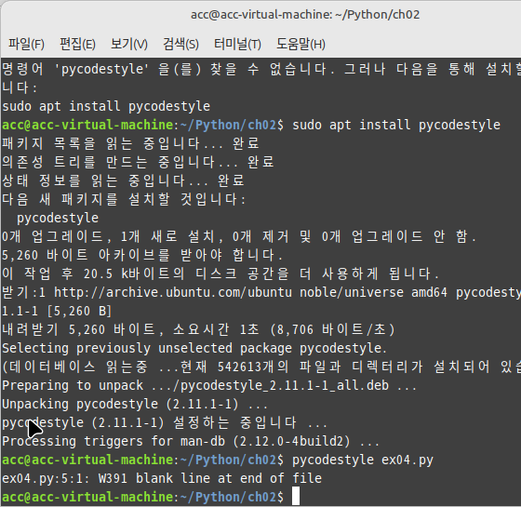
Task: Click the terminal cursor at the last prompt
Action: click(296, 497)
